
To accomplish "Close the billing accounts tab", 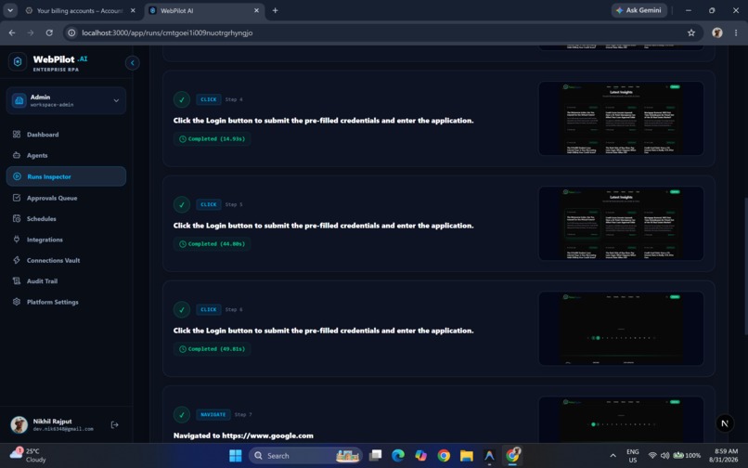I will pos(133,10).
